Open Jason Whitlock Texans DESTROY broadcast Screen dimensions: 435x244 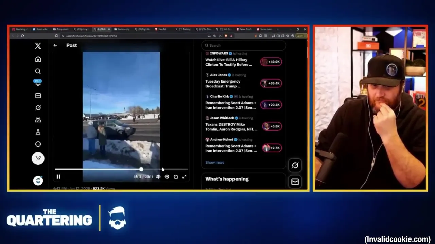tap(231, 127)
